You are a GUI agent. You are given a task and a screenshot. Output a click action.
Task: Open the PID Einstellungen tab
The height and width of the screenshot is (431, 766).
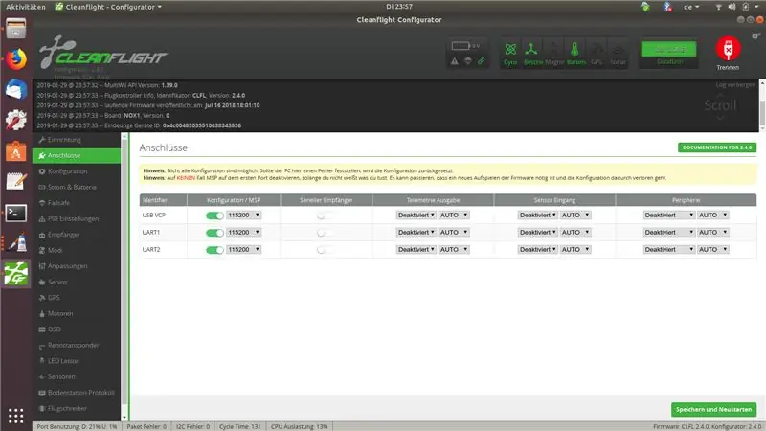pyautogui.click(x=77, y=218)
